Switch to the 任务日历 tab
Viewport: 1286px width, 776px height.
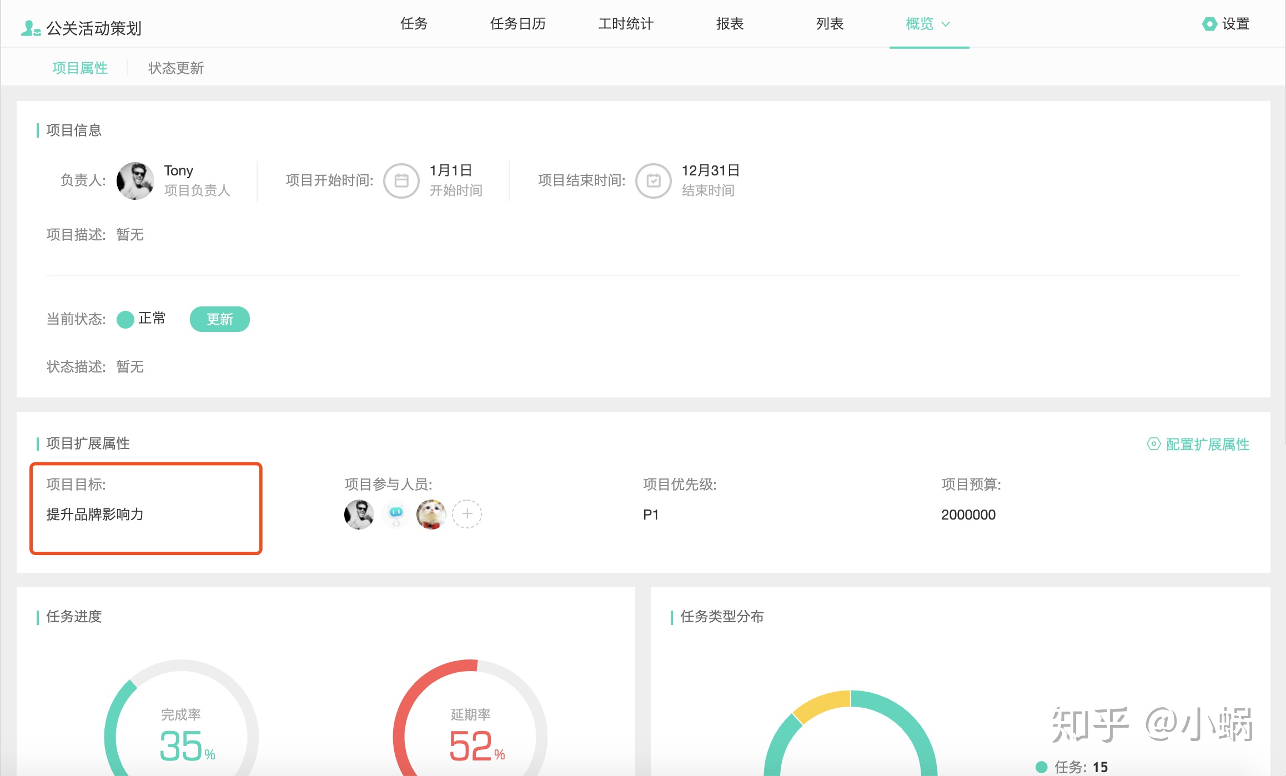518,24
